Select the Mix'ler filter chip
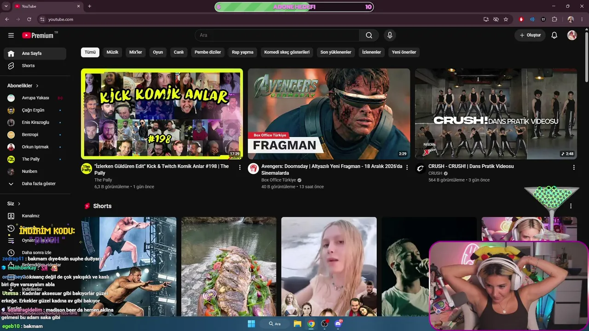This screenshot has height=331, width=589. [136, 52]
